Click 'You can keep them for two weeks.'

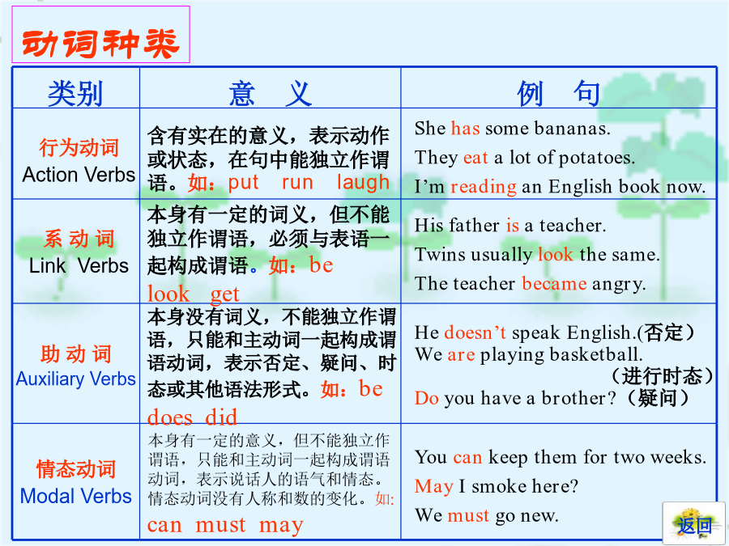[x=561, y=457]
